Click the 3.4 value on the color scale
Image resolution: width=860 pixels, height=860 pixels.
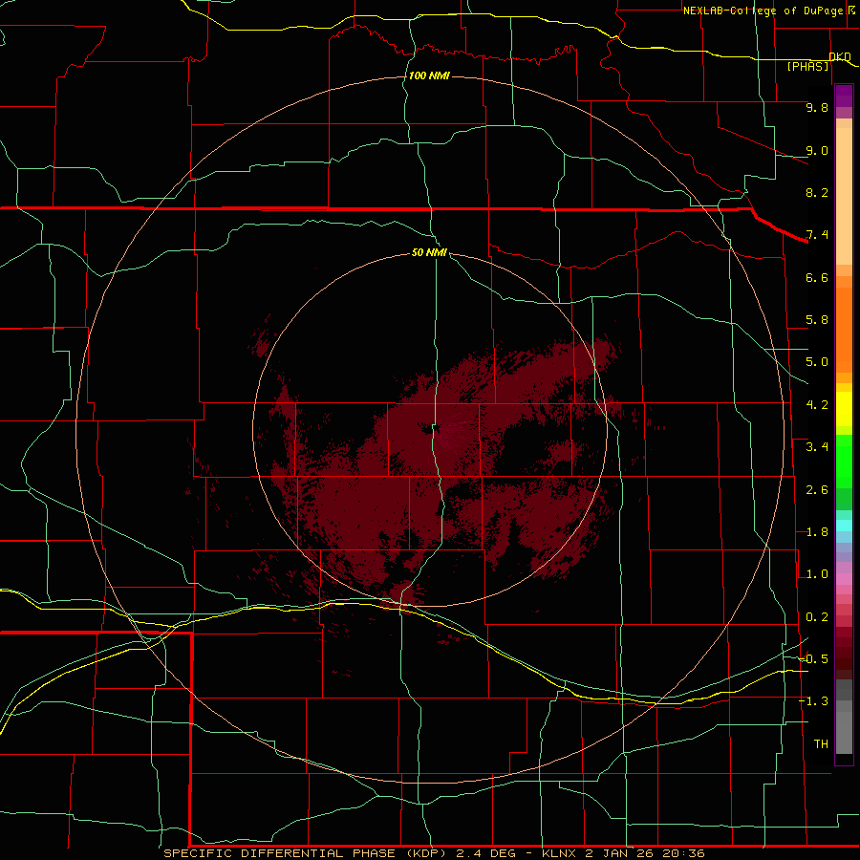point(817,447)
